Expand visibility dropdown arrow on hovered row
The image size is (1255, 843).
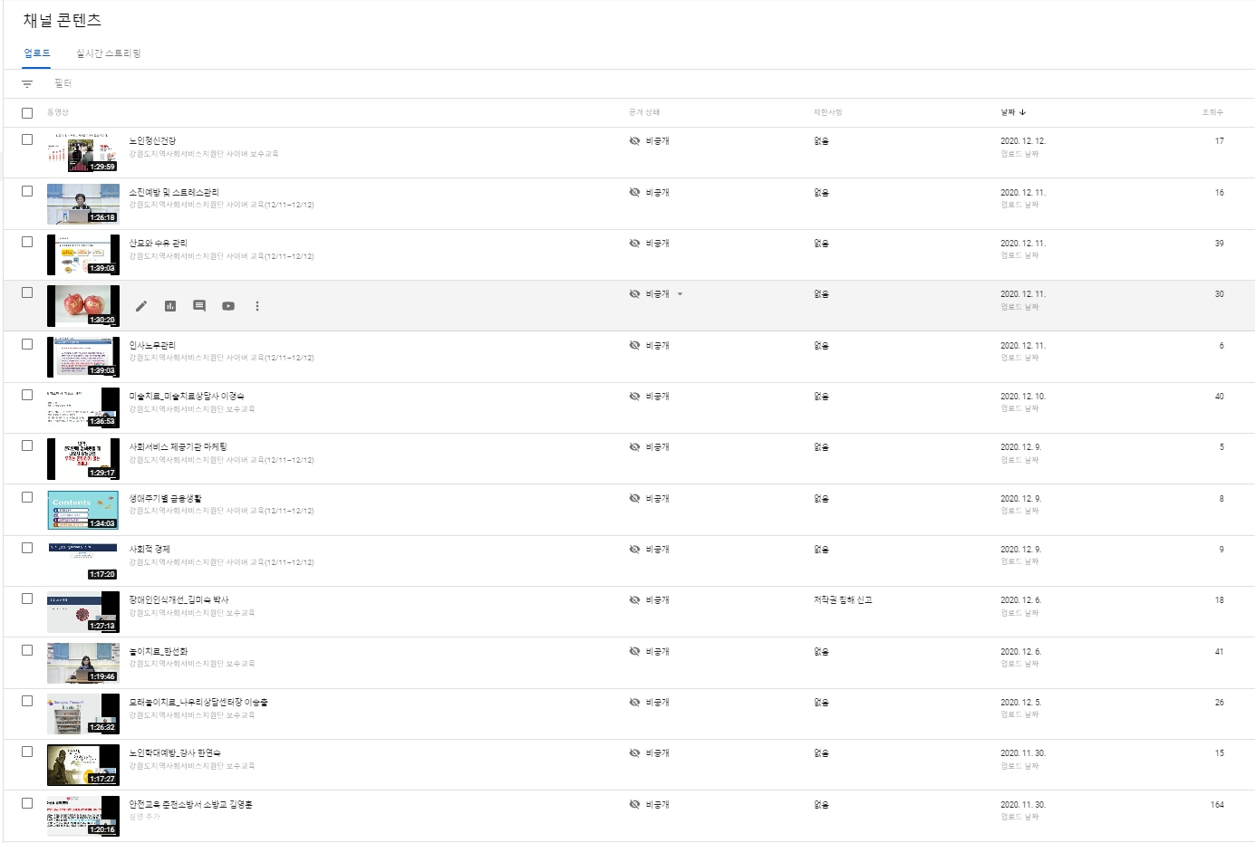tap(681, 294)
